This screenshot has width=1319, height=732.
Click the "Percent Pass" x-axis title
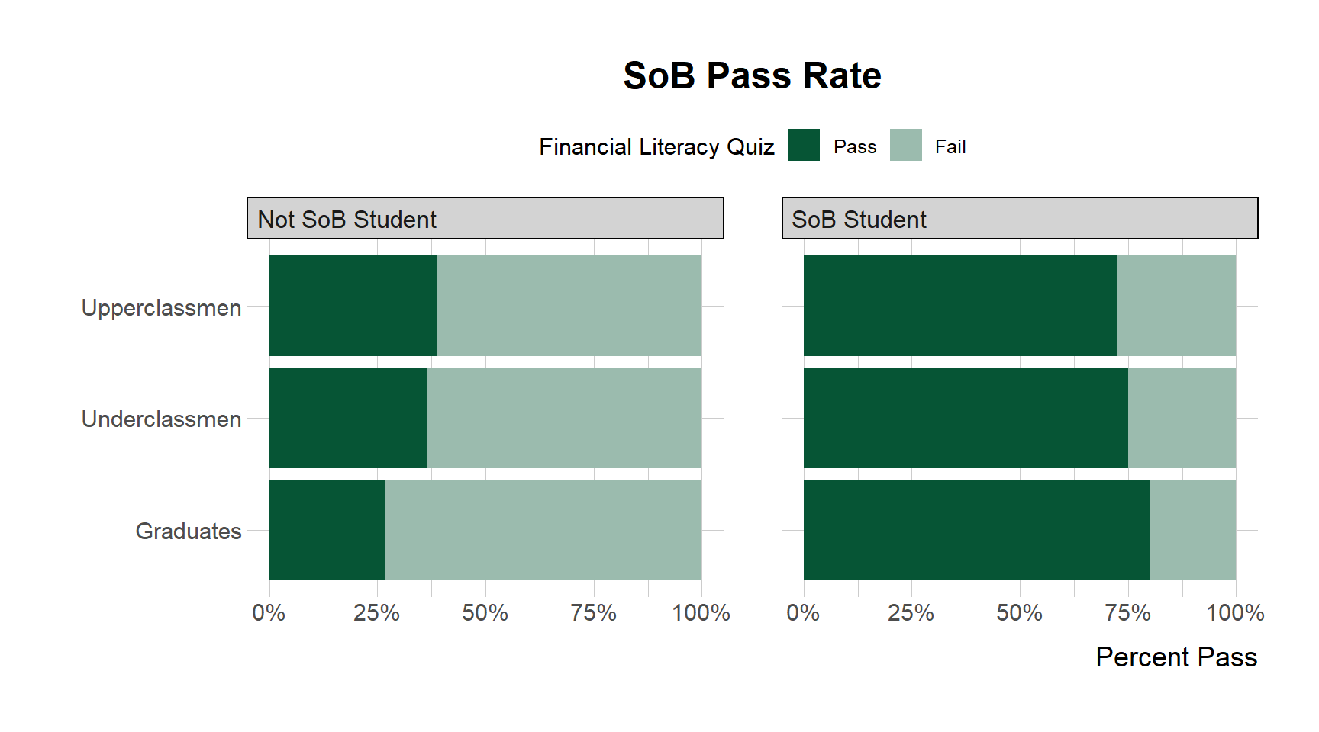tap(1175, 657)
